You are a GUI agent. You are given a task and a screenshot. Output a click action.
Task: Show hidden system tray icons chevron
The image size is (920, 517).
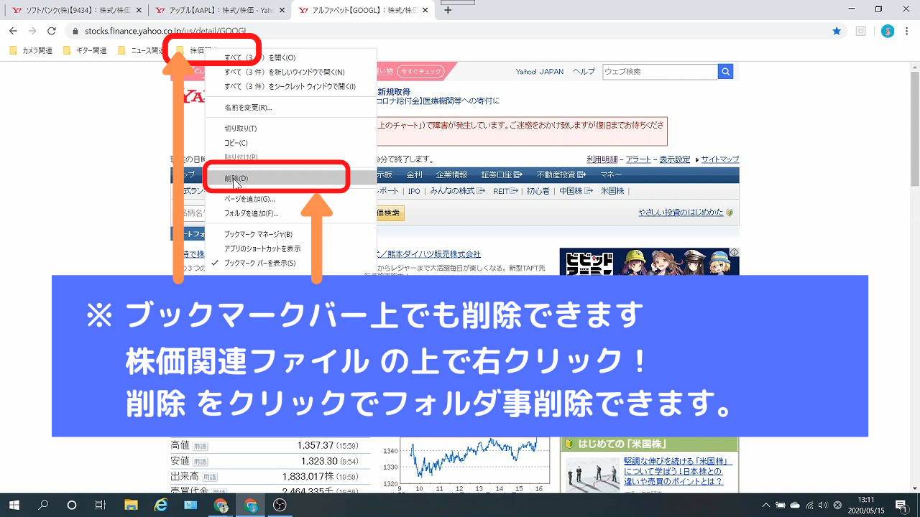766,505
